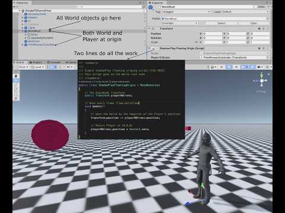Toggle Floating Origin script enabled checkbox
This screenshot has height=213, width=285.
coord(157,49)
